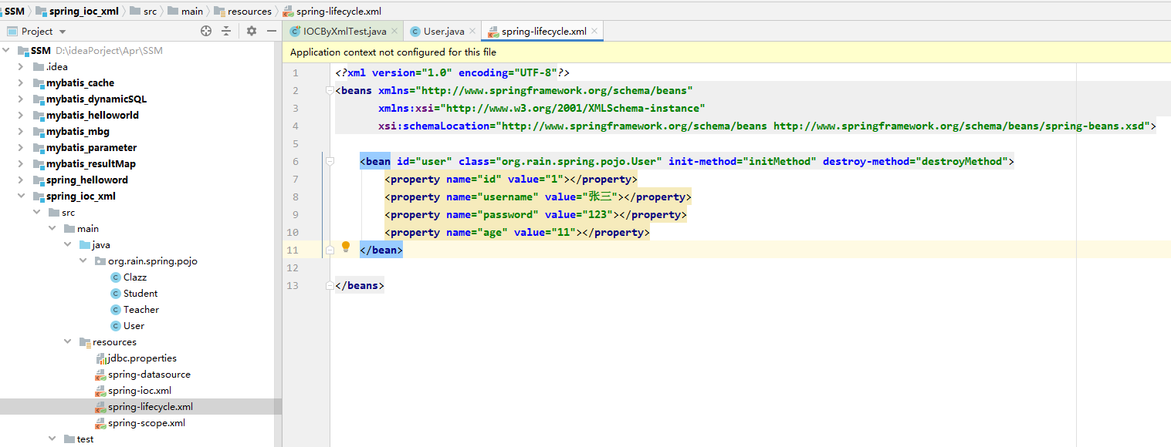Switch to IOCByXmlTest.java tab
1171x447 pixels.
[x=344, y=32]
